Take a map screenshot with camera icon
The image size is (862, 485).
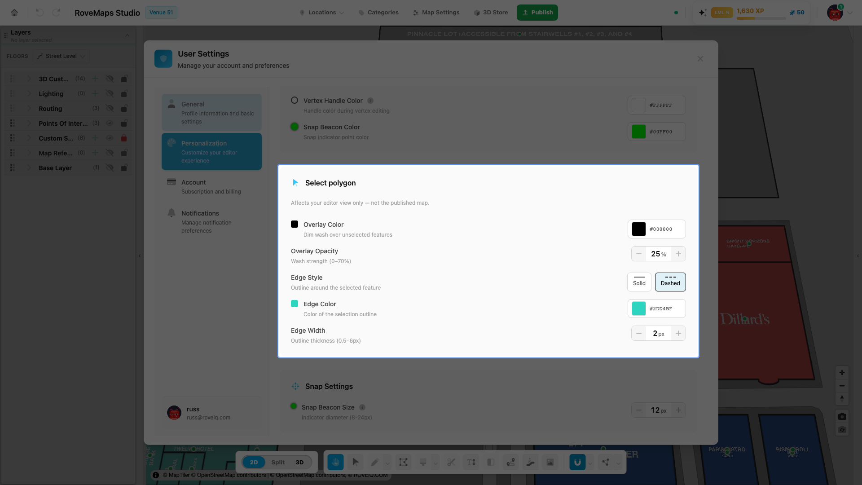pyautogui.click(x=842, y=416)
